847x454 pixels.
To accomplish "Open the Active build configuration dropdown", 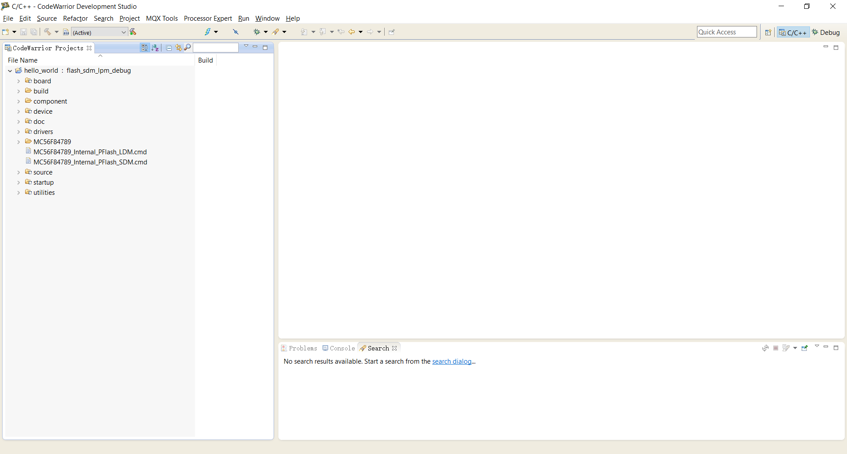I will click(99, 32).
